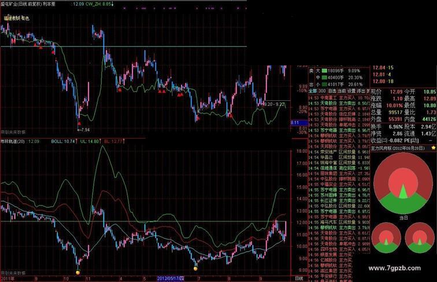This screenshot has width=437, height=282.
Task: Click the 海马汽车 区间放量 alert row
Action: (339, 222)
